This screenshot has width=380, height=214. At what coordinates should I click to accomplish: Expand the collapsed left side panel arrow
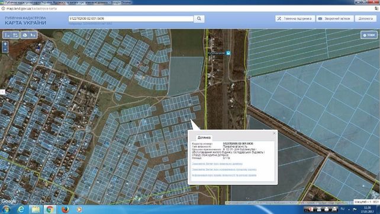(x=2, y=92)
